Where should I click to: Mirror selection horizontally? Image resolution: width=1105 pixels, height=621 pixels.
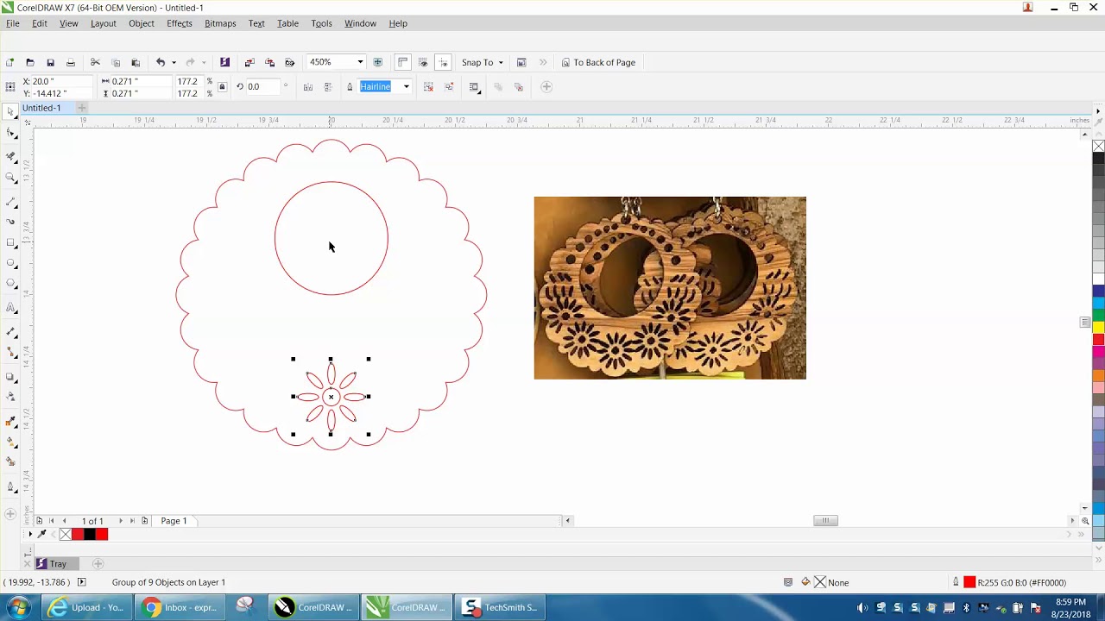click(x=308, y=87)
